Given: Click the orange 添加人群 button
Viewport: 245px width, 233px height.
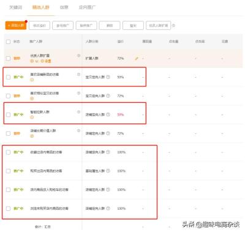Looking at the screenshot, I should (16, 26).
